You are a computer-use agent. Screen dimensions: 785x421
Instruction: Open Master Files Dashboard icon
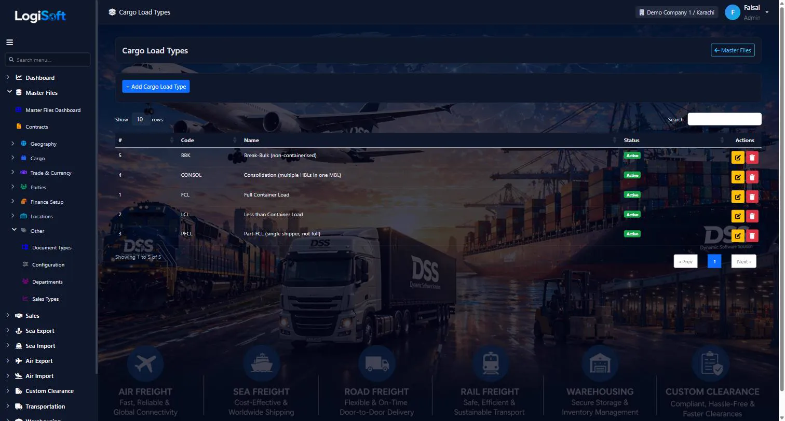(x=19, y=110)
